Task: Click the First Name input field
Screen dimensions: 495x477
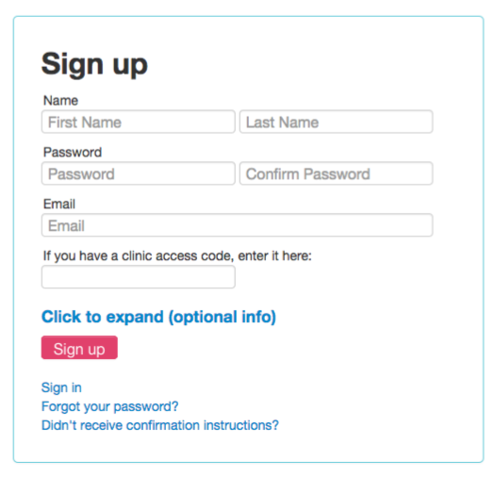Action: [139, 122]
